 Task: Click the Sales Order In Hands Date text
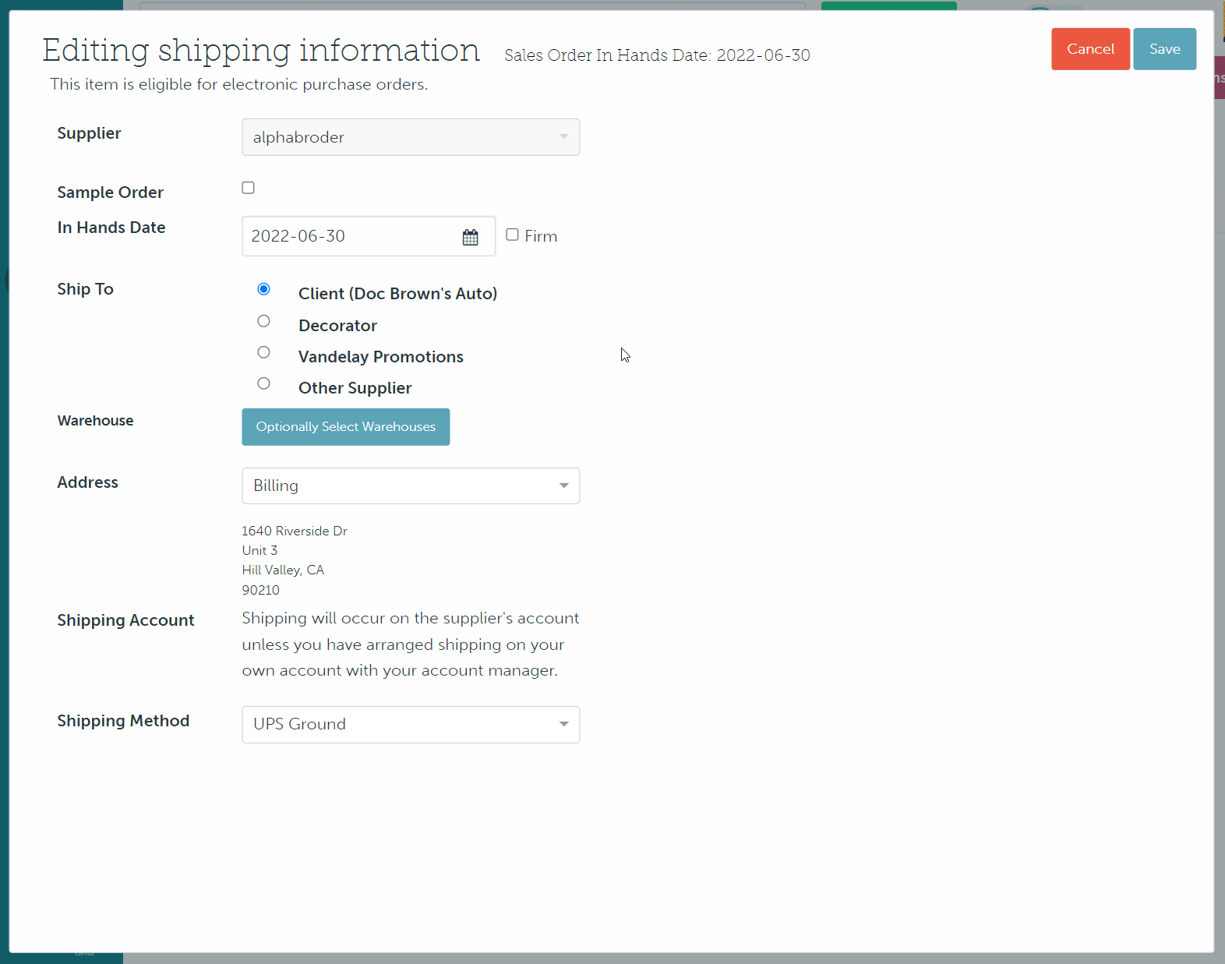[x=657, y=55]
